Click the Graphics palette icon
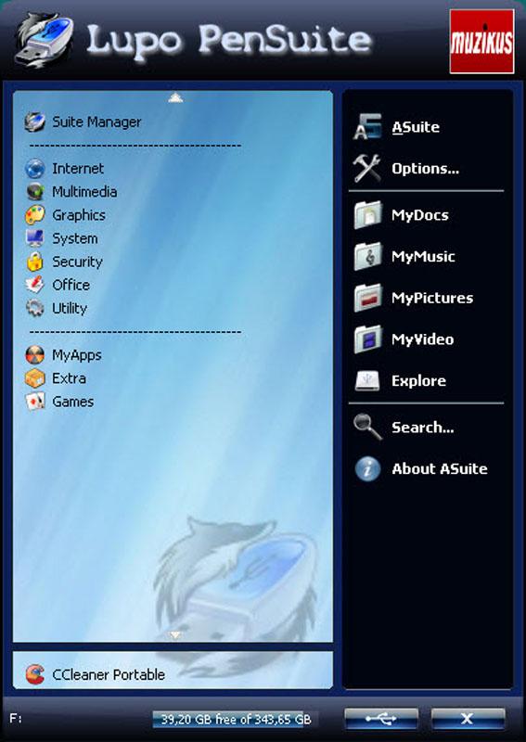Screen dimensions: 526x742 point(35,215)
